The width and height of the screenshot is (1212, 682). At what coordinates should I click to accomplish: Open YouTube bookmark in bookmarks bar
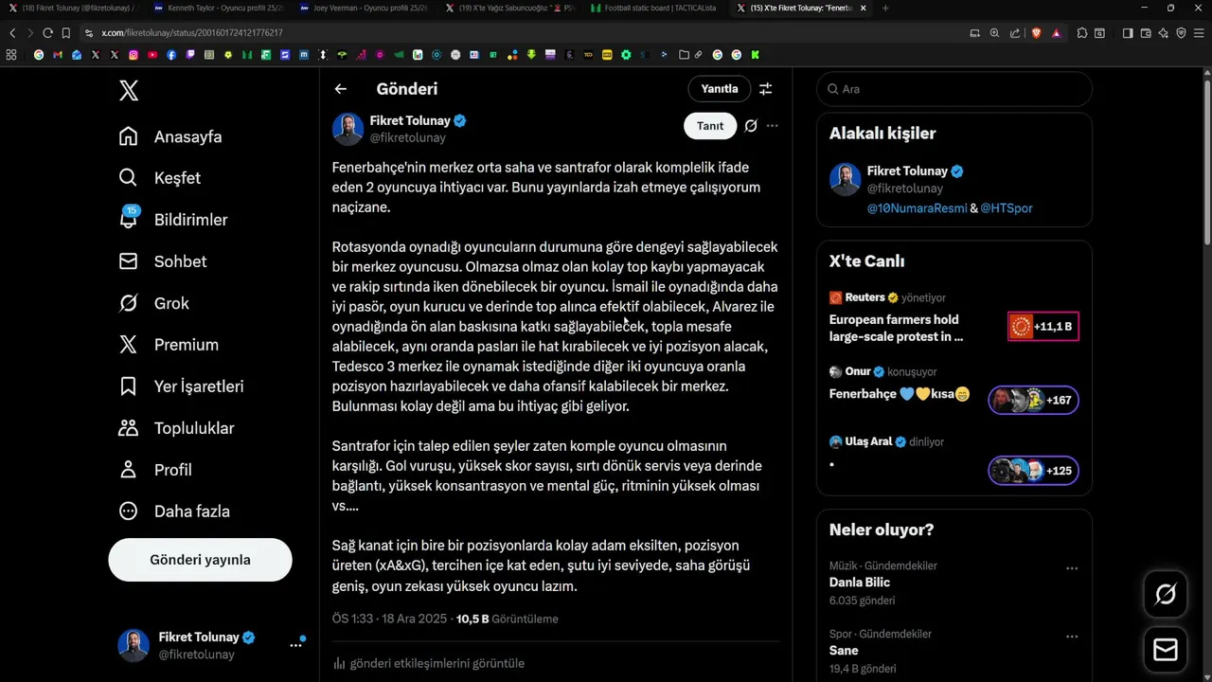[x=152, y=55]
